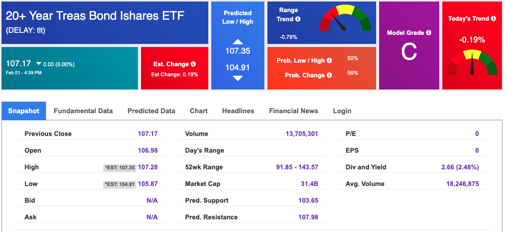The image size is (505, 232).
Task: Click the Today's Trend info icon
Action: click(493, 19)
